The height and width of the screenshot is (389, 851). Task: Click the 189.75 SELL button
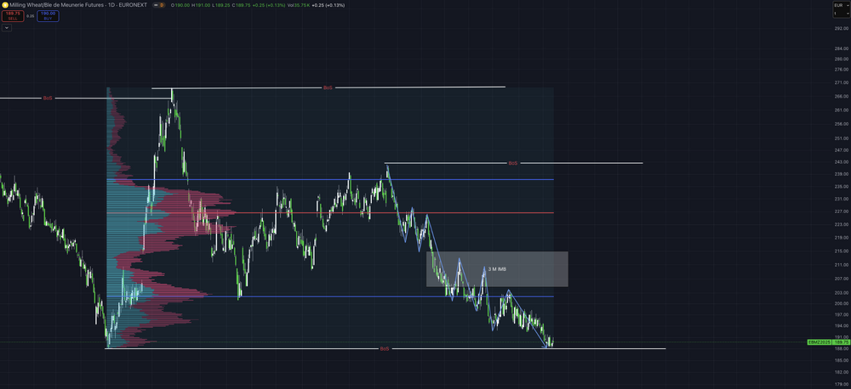tap(13, 15)
